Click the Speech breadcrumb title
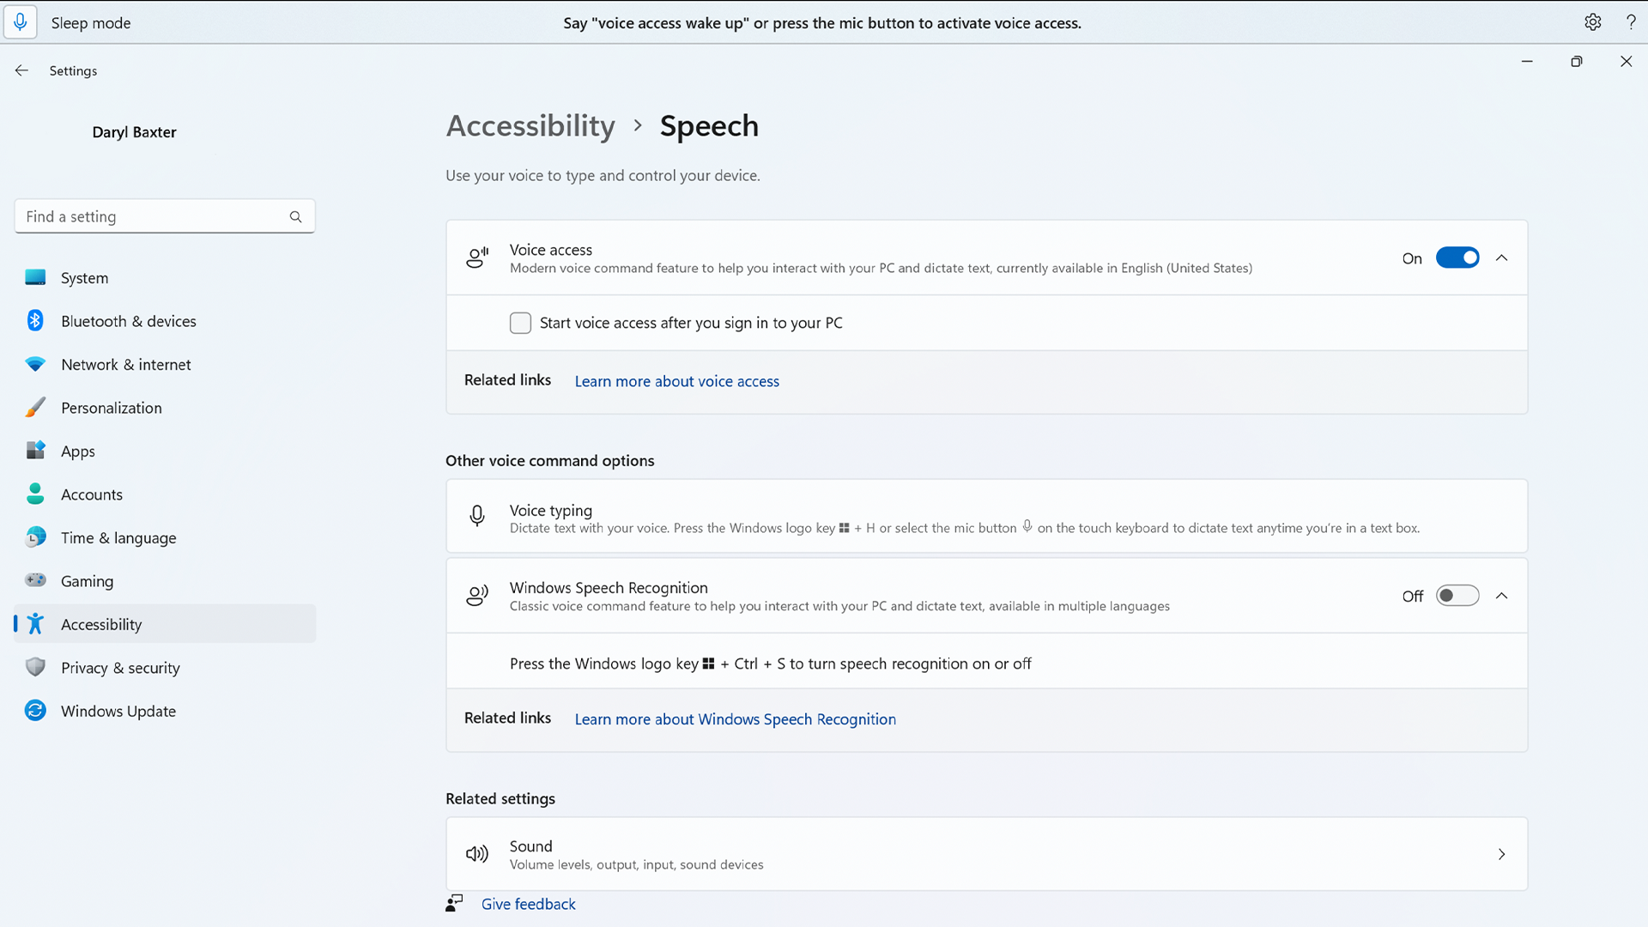 pyautogui.click(x=709, y=126)
